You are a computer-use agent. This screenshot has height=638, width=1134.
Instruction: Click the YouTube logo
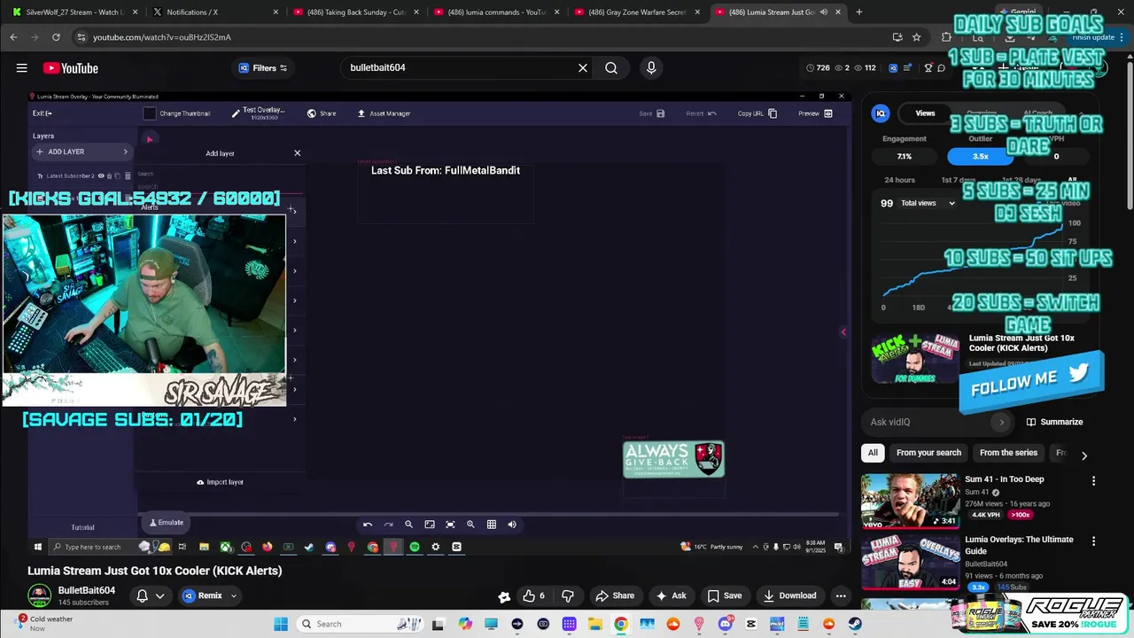coord(70,68)
